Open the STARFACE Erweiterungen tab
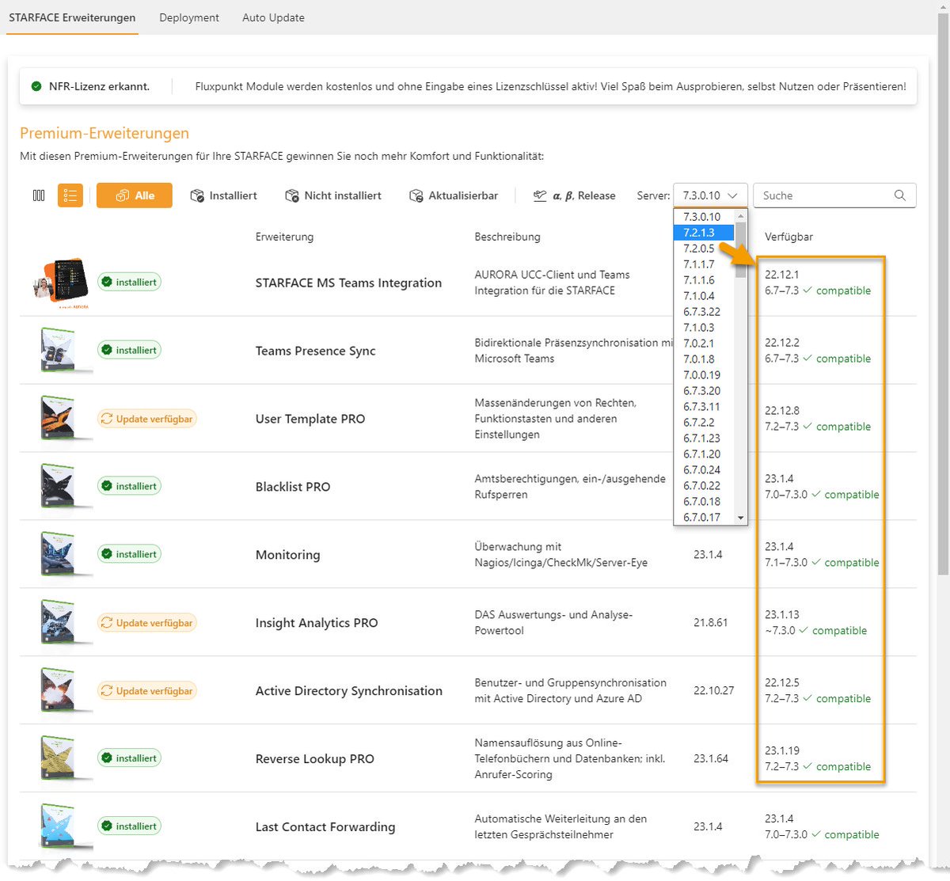950x881 pixels. (72, 17)
